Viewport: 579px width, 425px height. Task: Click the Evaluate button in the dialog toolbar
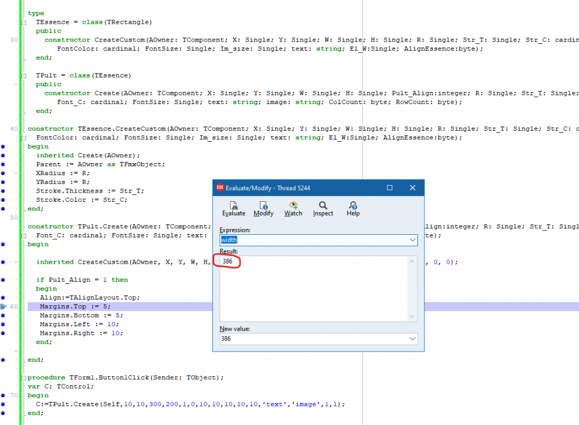tap(234, 209)
